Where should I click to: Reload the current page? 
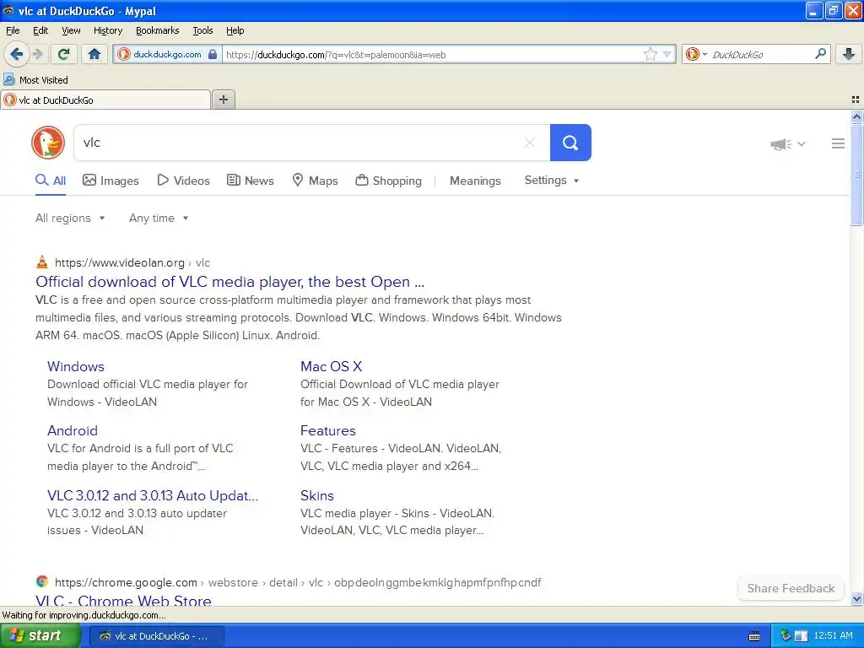(63, 54)
